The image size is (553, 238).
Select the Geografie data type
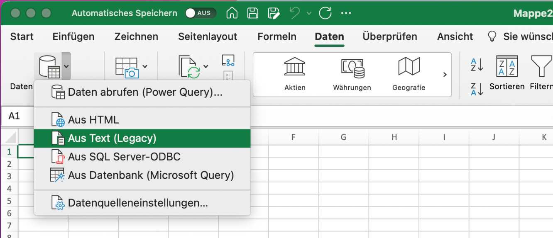coord(409,74)
